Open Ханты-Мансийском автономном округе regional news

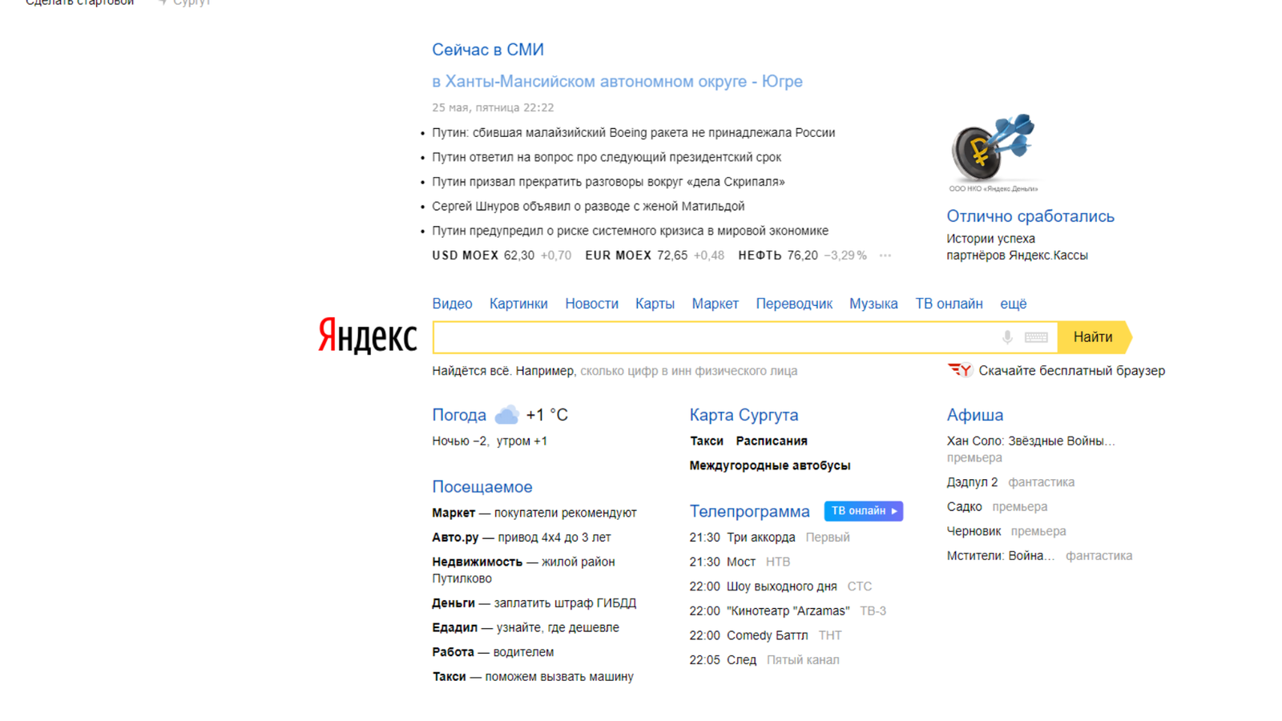(x=617, y=82)
